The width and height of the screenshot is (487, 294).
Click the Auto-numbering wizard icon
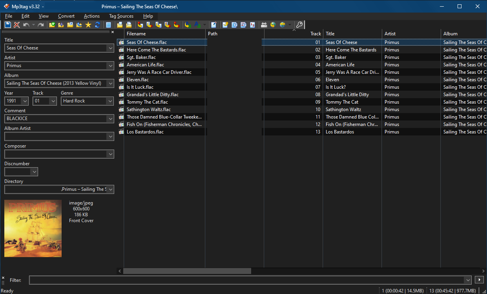[x=252, y=25]
